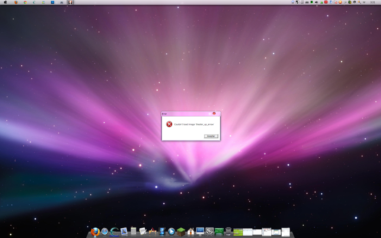381x238 pixels.
Task: Click the blue round lightning tray icon
Action: coord(331,2)
